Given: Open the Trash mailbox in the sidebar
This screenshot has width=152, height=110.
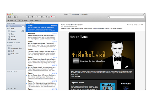Looking at the screenshot, I should (16, 37).
